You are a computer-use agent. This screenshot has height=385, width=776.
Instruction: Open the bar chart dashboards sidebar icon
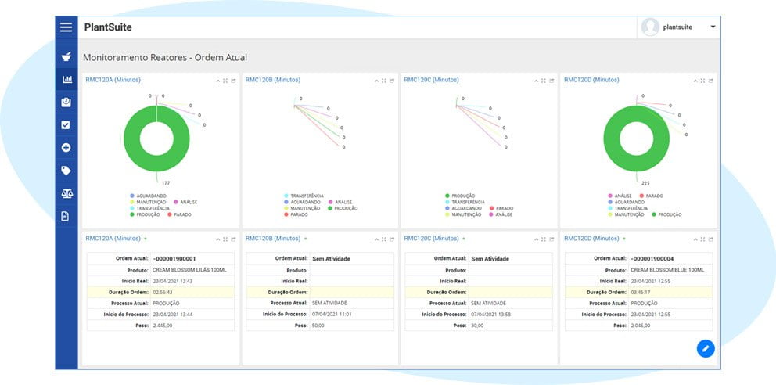click(x=66, y=79)
